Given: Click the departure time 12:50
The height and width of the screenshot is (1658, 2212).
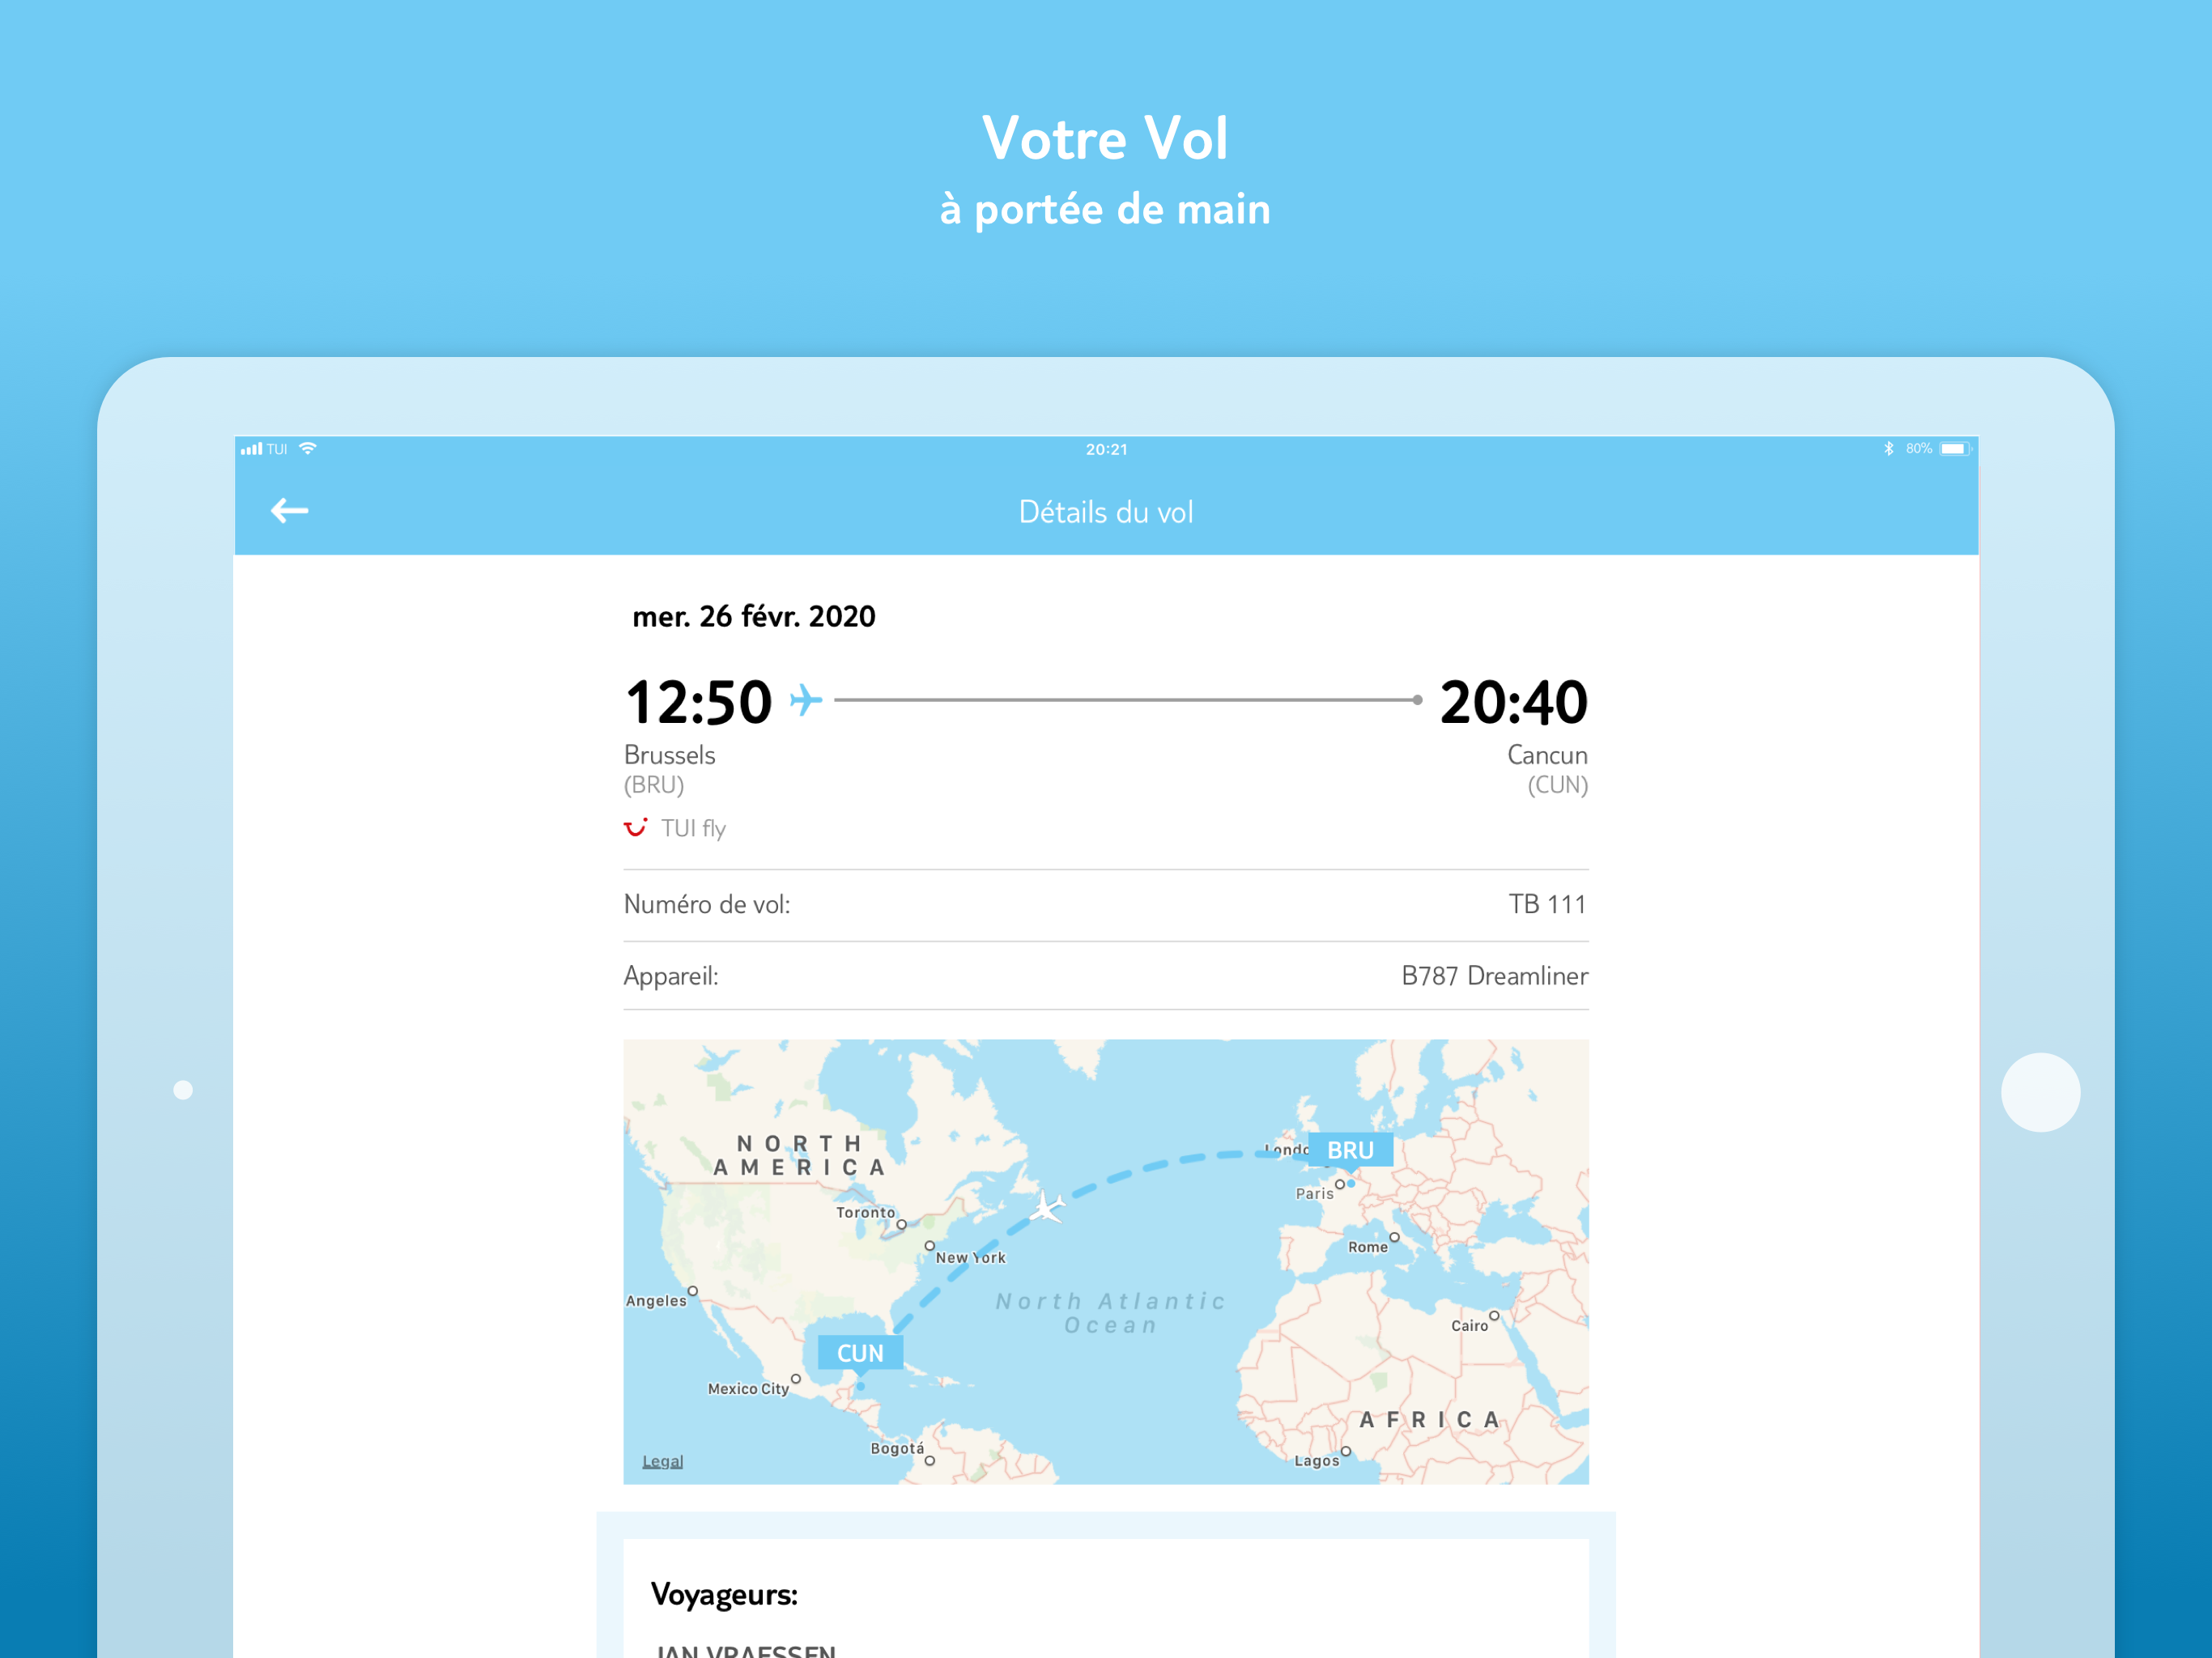Looking at the screenshot, I should [699, 702].
